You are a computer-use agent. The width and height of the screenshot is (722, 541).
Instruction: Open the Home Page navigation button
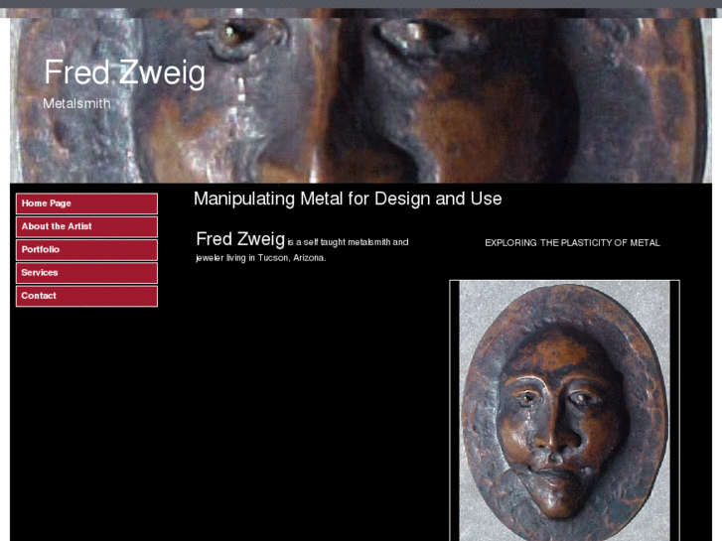click(86, 203)
